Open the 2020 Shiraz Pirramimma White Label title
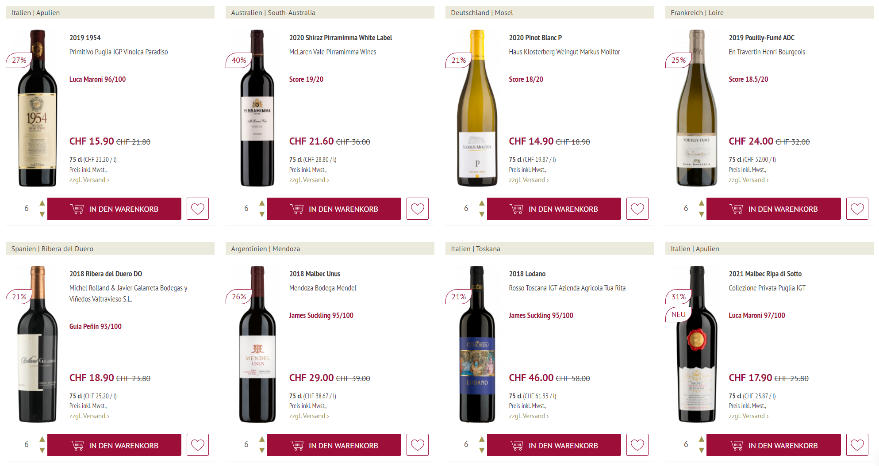The image size is (879, 466). point(340,38)
